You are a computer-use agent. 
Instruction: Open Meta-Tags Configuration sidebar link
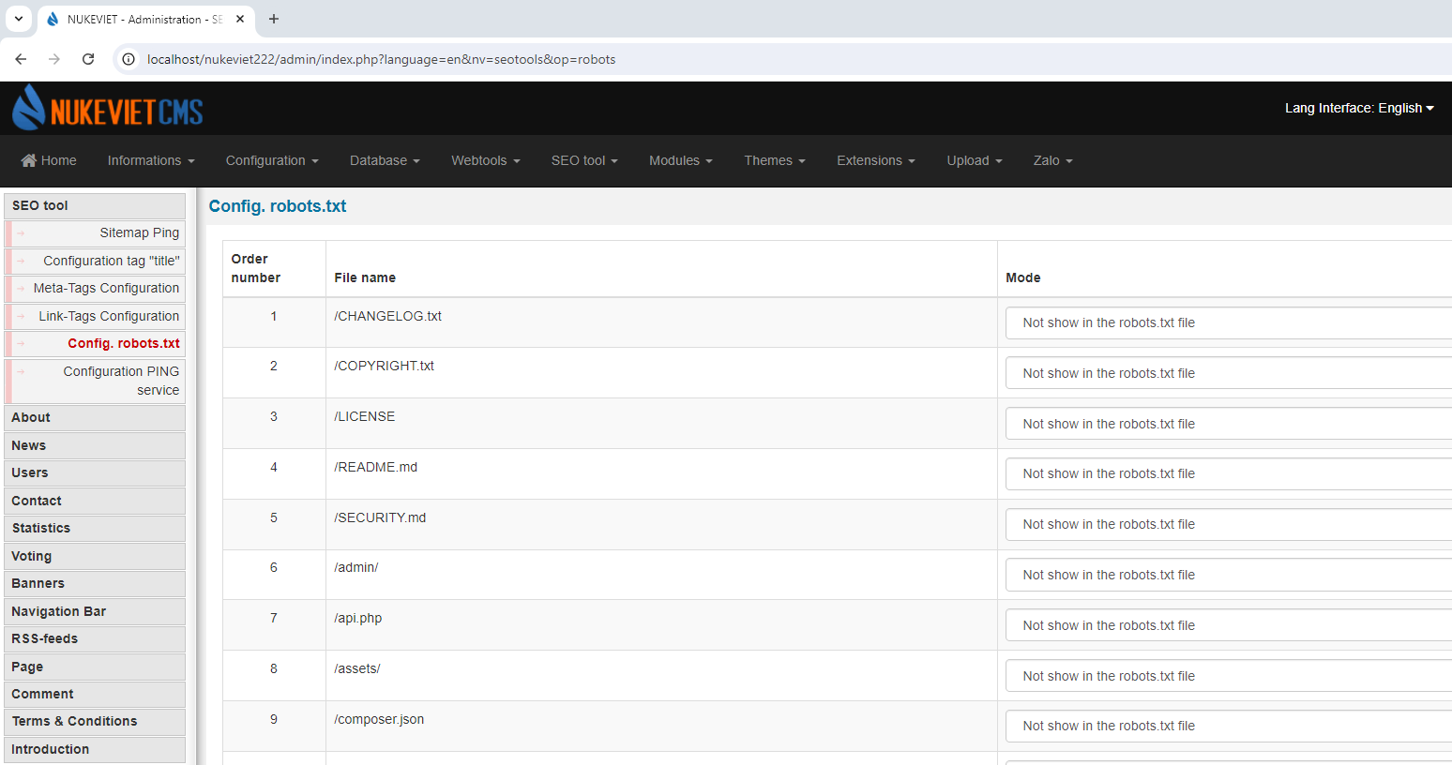point(95,288)
